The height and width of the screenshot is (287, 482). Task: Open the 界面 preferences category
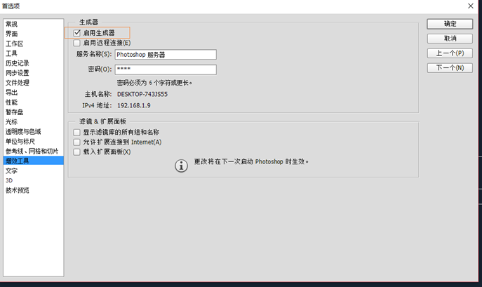click(x=12, y=34)
